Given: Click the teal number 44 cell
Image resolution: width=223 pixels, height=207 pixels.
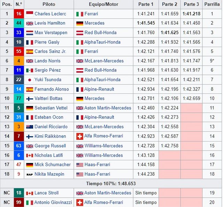Looking at the screenshot, I should pyautogui.click(x=19, y=23).
